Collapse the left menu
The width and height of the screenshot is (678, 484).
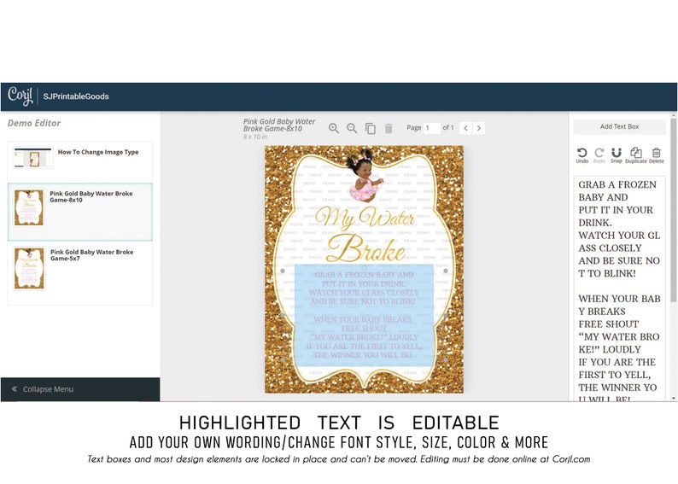(80, 389)
